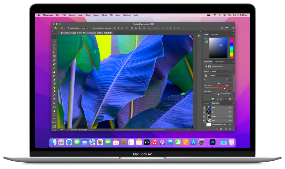The height and width of the screenshot is (169, 285).
Task: Select the Type tool
Action: 54,99
